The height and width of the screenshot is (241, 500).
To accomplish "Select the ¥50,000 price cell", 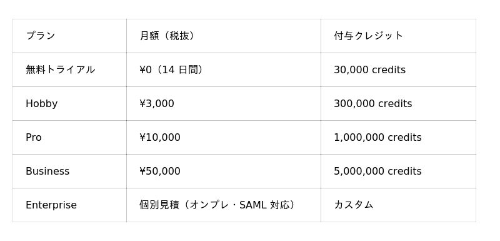I will (x=224, y=171).
